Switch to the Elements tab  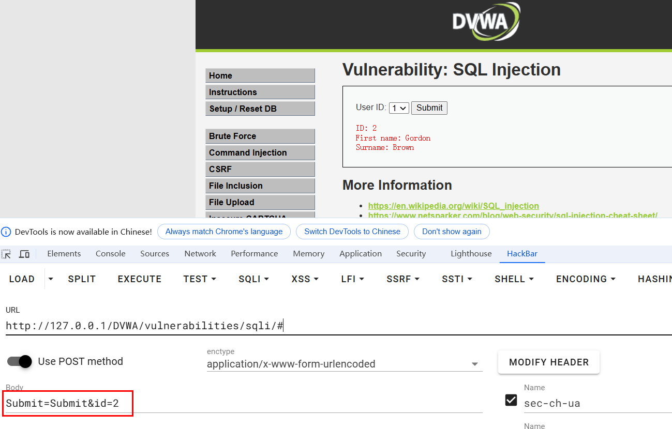tap(64, 254)
